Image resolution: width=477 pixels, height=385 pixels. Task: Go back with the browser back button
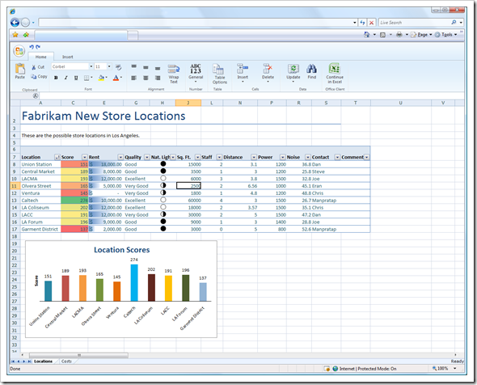click(x=15, y=23)
